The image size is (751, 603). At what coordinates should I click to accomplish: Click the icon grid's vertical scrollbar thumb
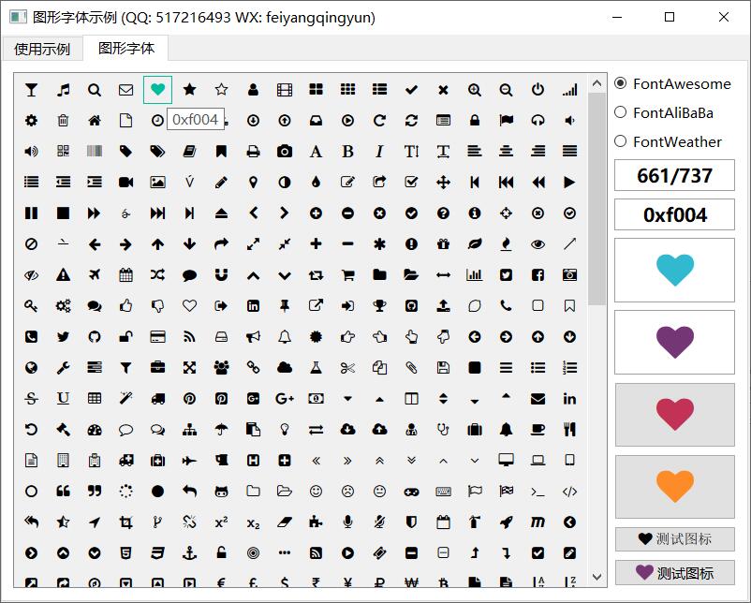(596, 197)
